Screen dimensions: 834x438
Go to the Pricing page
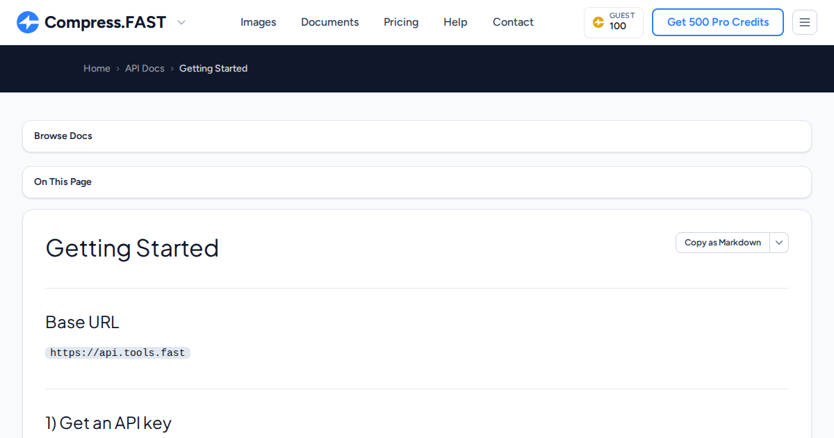[x=401, y=22]
